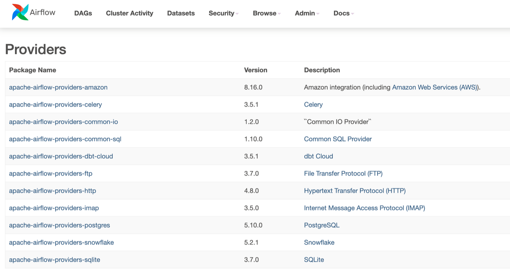Viewport: 510px width, 270px height.
Task: Click apache-airflow-providers-postgres link
Action: (60, 225)
